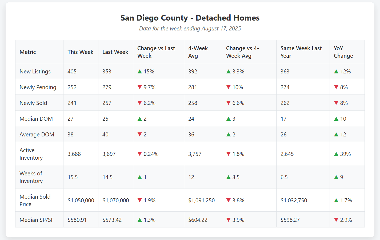The width and height of the screenshot is (380, 240).
Task: Click green up arrow next to Weeks of Inventory 3.5
Action: coord(228,177)
